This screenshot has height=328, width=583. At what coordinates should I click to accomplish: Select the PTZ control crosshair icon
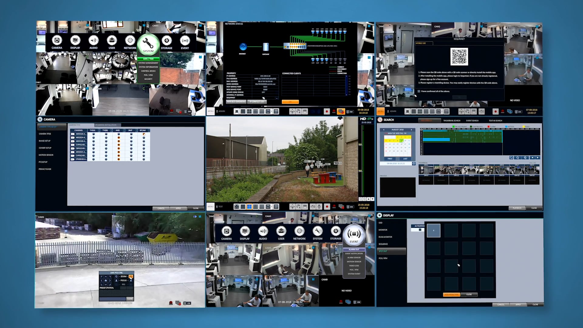[x=292, y=206]
